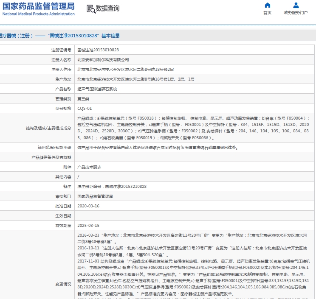Click the production address ending 1层、2层、3层
This screenshot has width=316, height=299.
136,79
